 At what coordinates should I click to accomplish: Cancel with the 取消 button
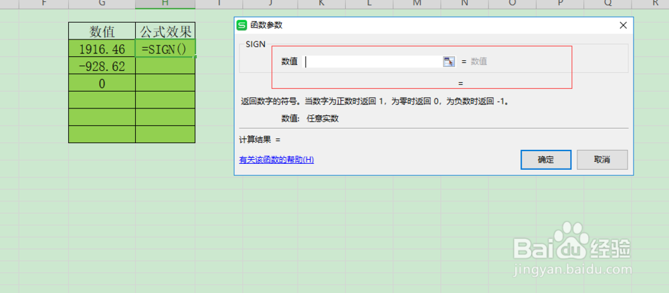point(602,160)
